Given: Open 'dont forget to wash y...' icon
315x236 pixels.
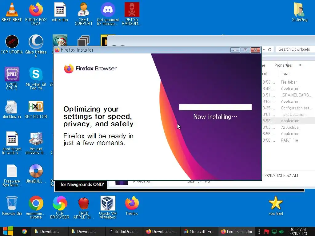Looking at the screenshot, I should pos(12,143).
